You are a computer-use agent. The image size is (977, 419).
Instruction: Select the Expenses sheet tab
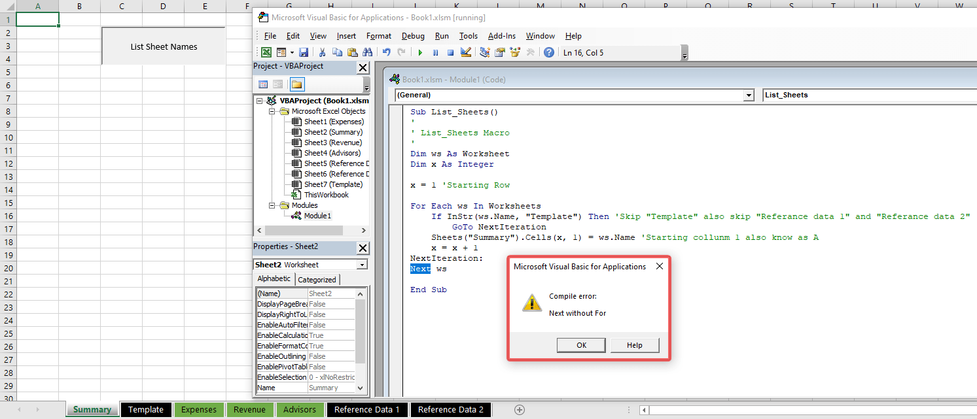click(x=199, y=410)
